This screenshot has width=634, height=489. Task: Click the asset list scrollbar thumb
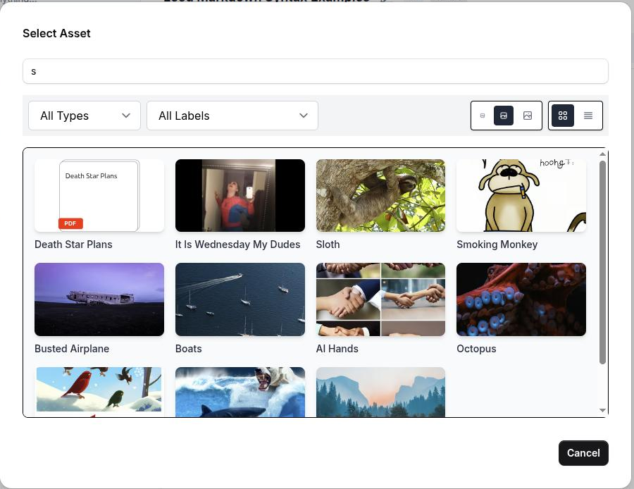(602, 262)
